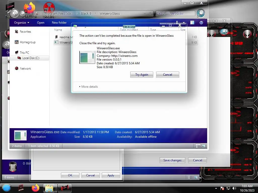Click '1 item selected 8.50 KB' status text
The width and height of the screenshot is (258, 193).
44,146
